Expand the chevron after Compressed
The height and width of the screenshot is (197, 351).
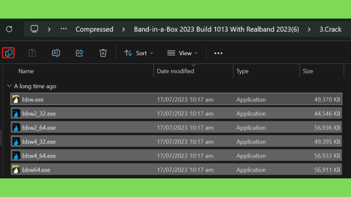[x=123, y=29]
